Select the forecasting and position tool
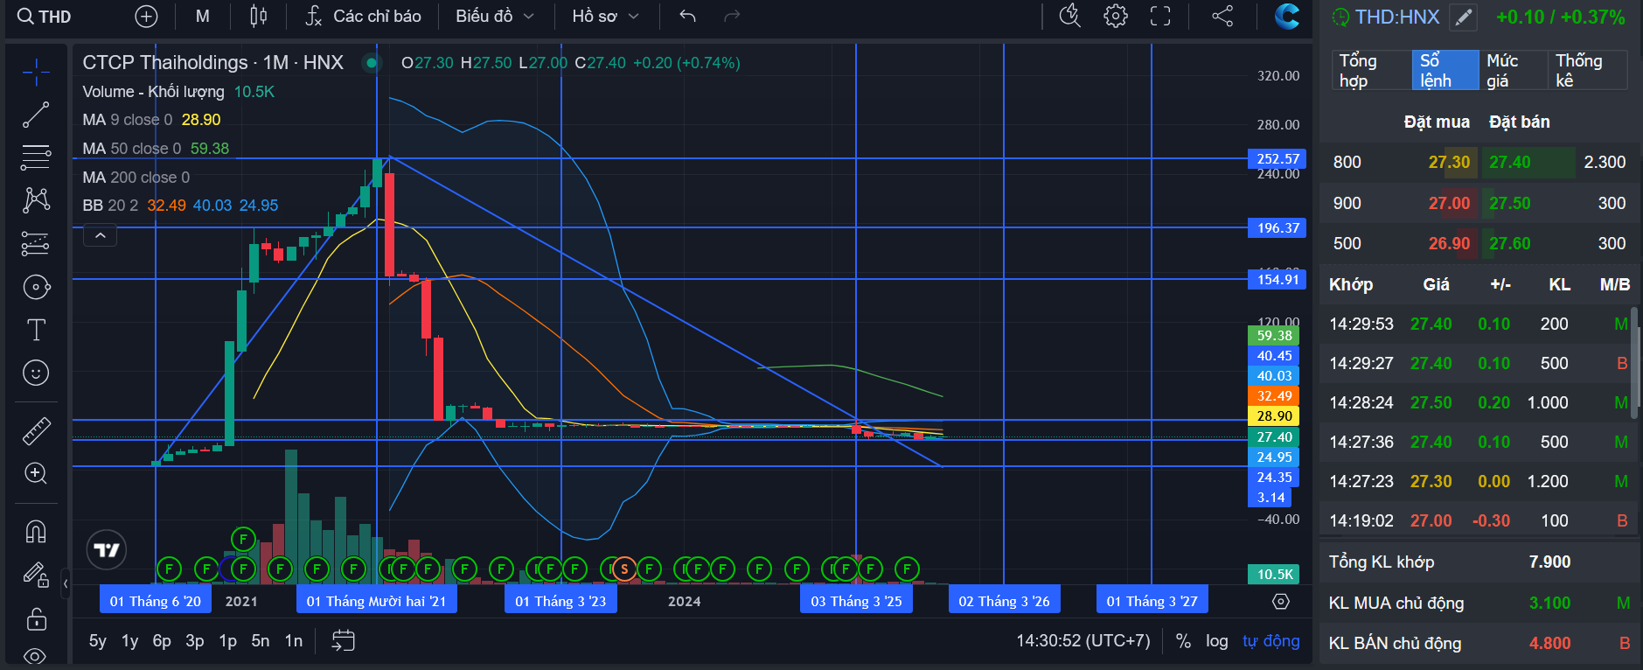 [x=36, y=243]
